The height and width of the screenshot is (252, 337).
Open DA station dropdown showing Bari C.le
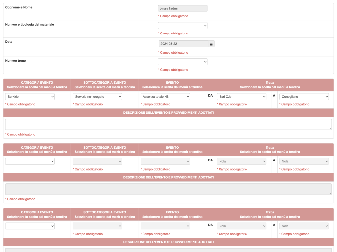pos(242,97)
